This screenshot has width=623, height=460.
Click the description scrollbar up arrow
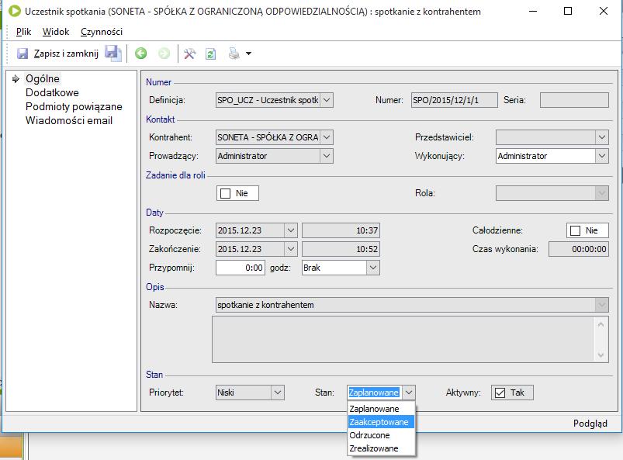click(601, 324)
